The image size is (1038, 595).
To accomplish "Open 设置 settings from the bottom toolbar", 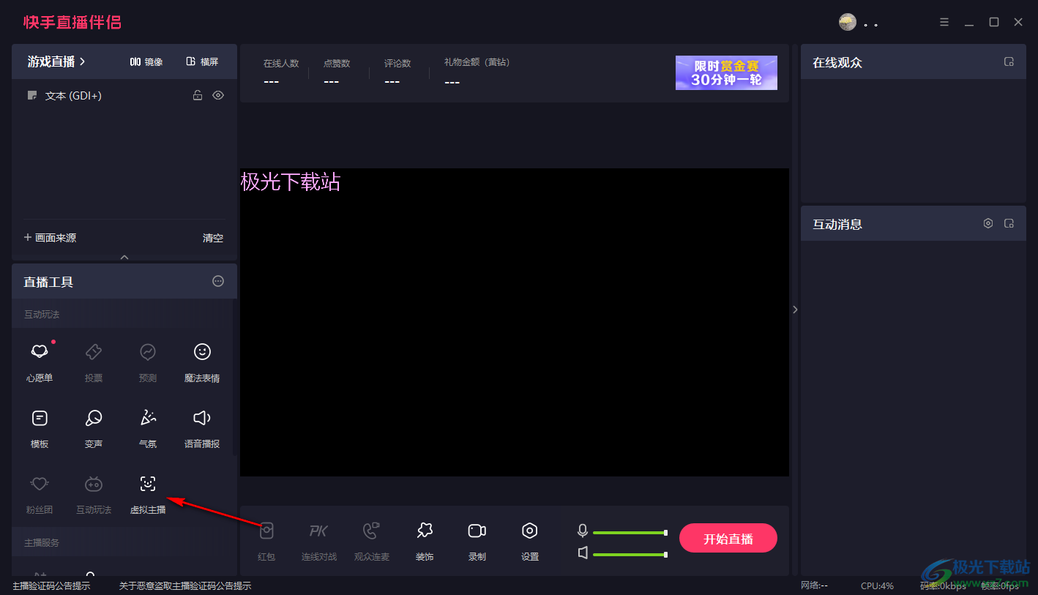I will 530,541.
